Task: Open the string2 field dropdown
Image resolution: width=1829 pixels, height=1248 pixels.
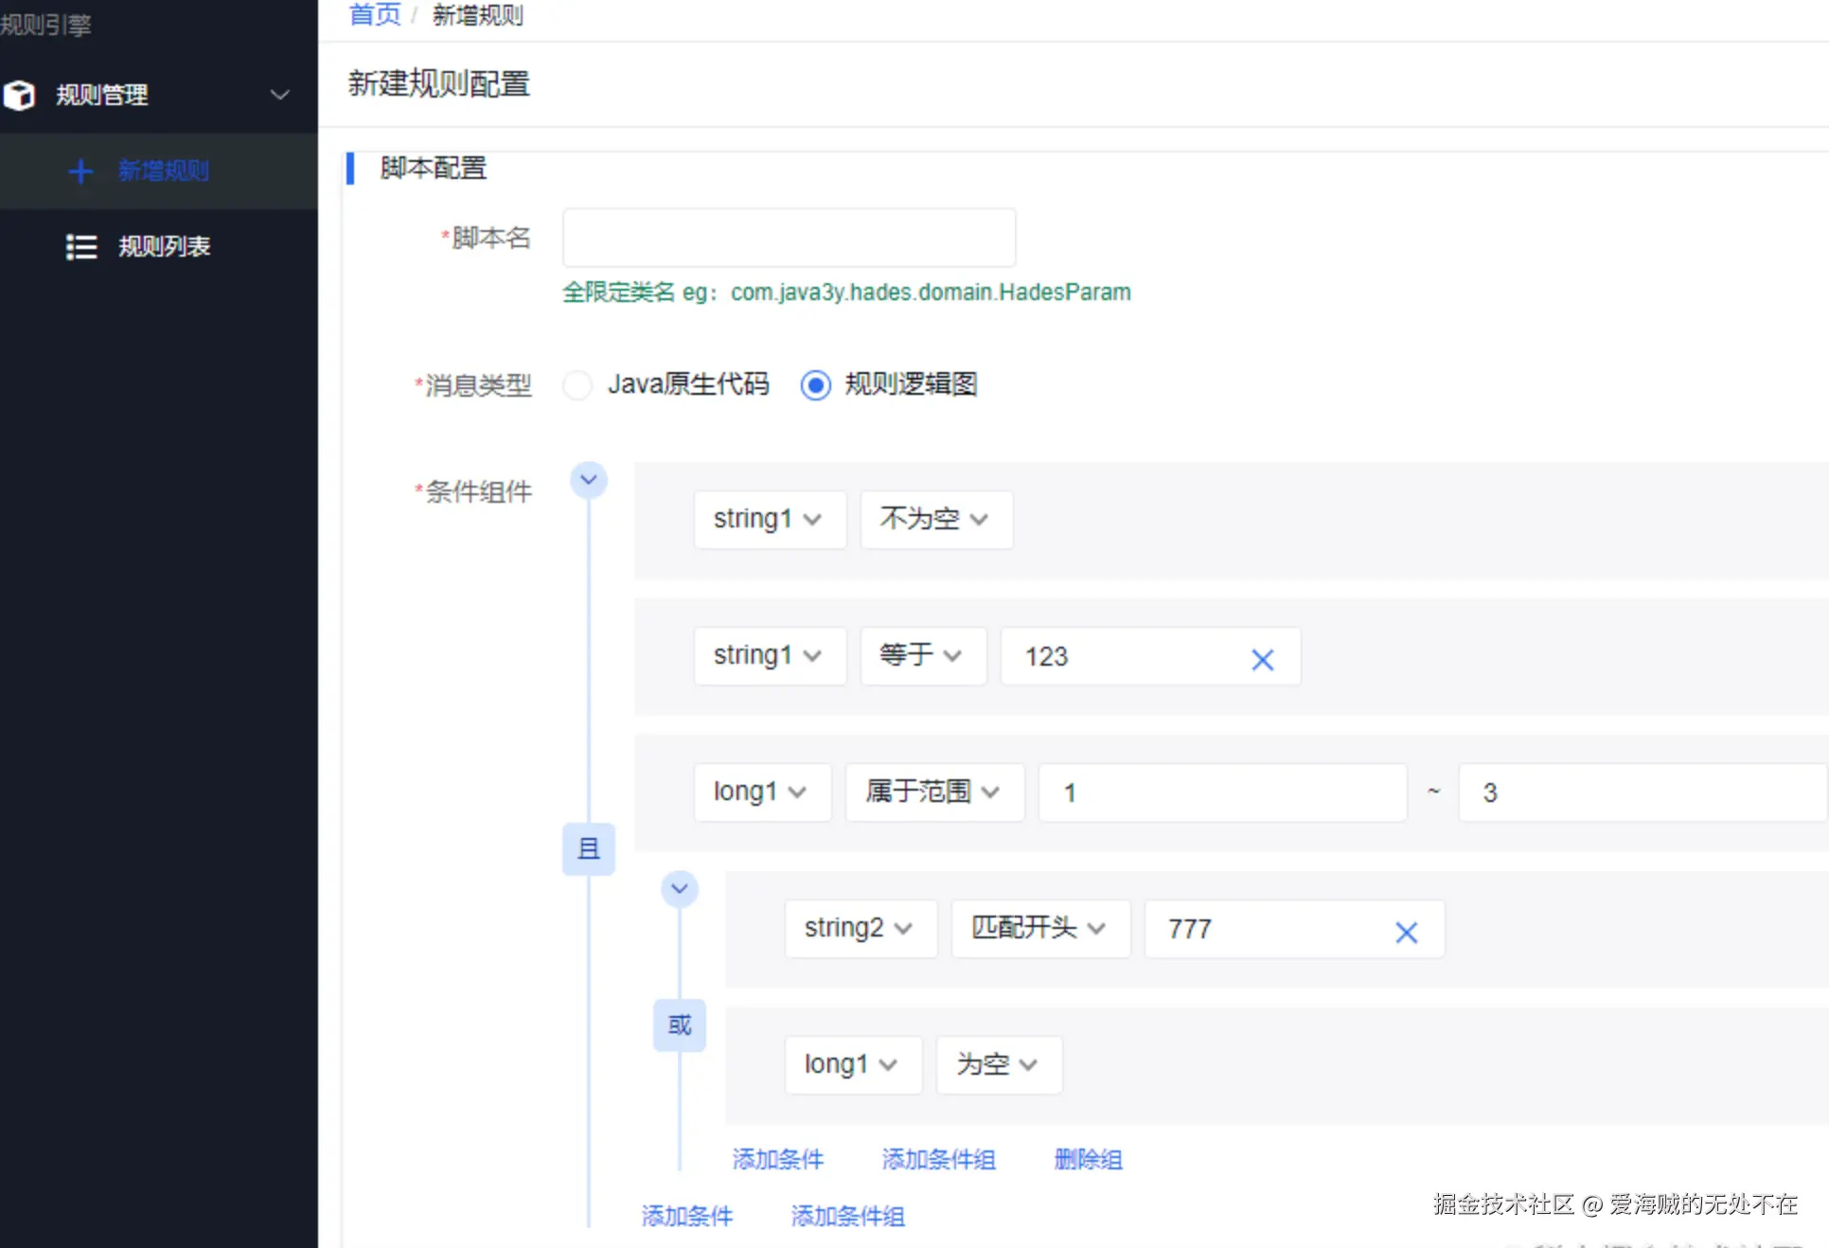Action: [x=860, y=928]
